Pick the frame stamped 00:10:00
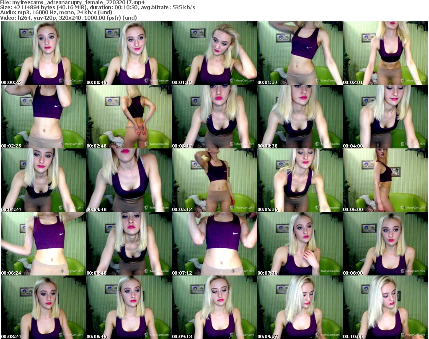429x339 pixels. [385, 307]
